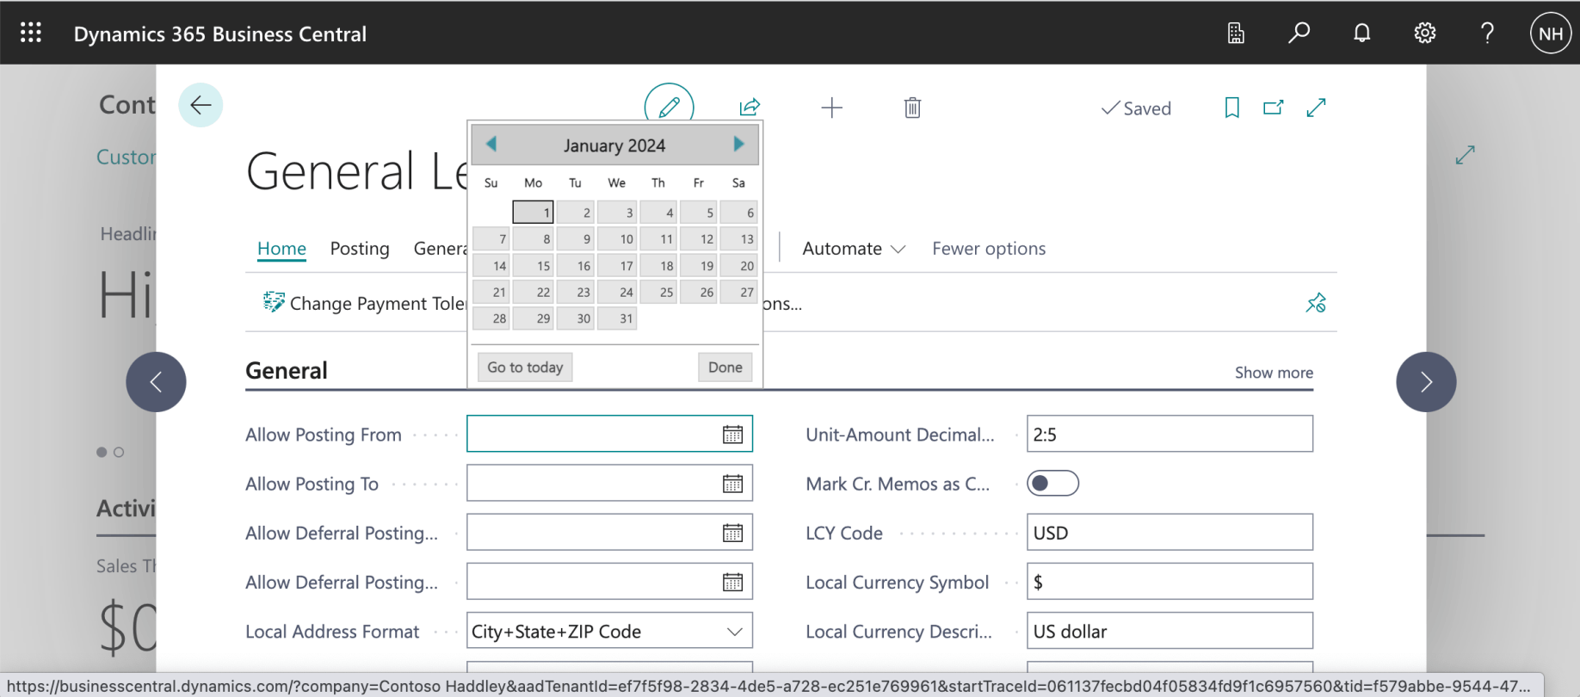Click the plus icon to create new

[x=831, y=108]
